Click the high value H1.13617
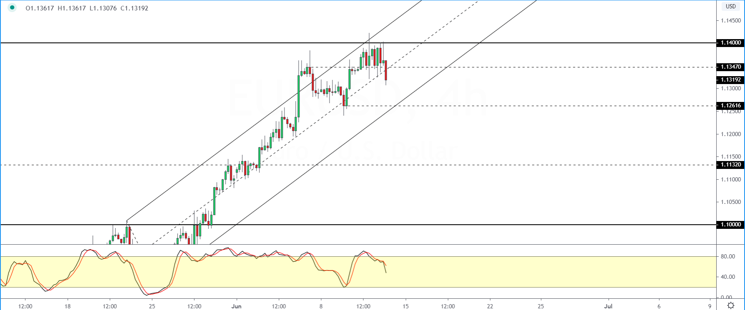This screenshot has height=310, width=745. click(73, 8)
